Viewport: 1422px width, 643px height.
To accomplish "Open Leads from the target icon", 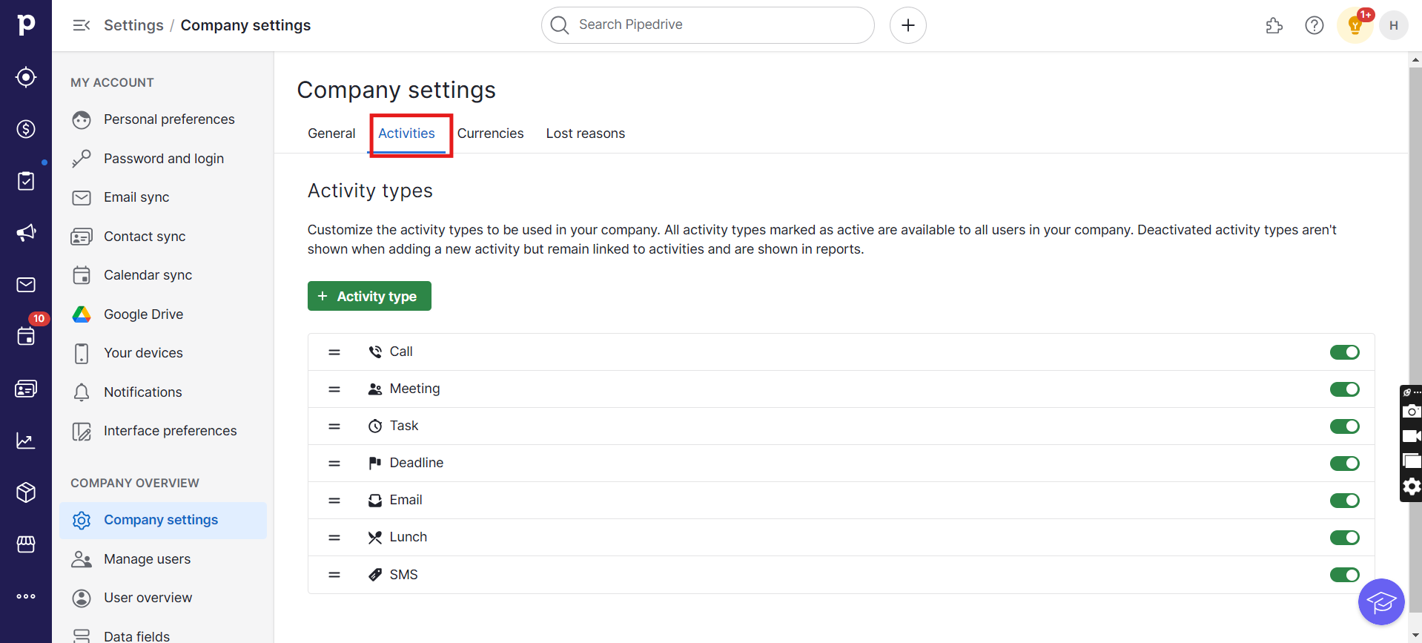I will [26, 77].
